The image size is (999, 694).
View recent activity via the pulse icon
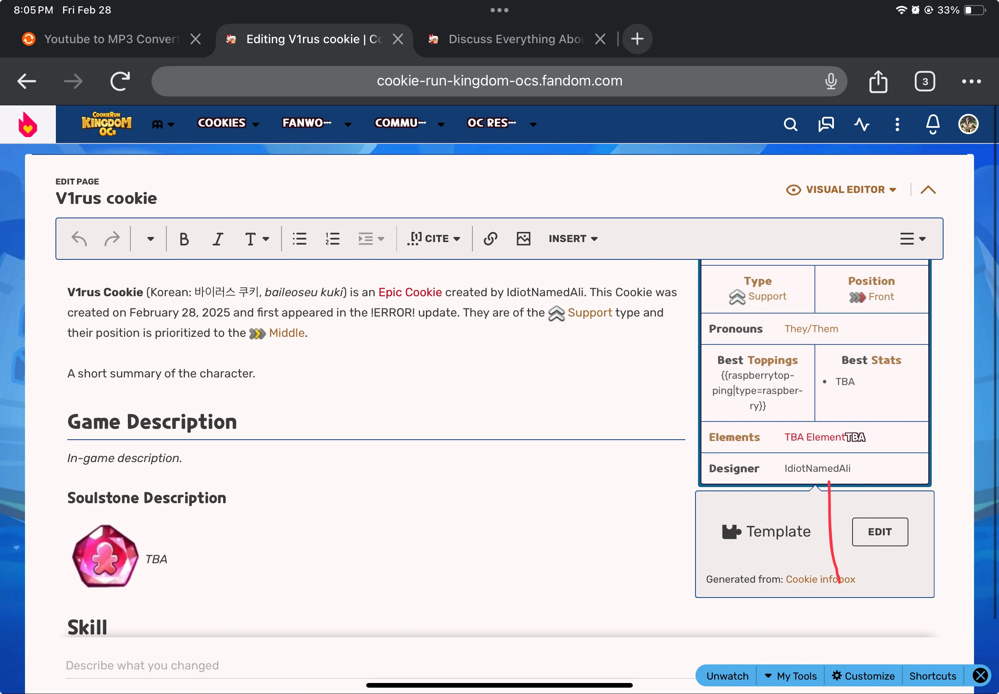(x=861, y=124)
